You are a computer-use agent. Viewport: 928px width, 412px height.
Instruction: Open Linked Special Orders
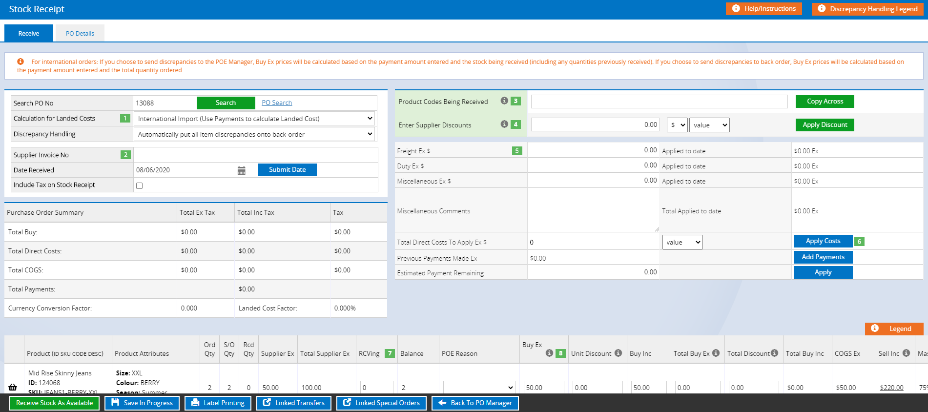pos(381,403)
